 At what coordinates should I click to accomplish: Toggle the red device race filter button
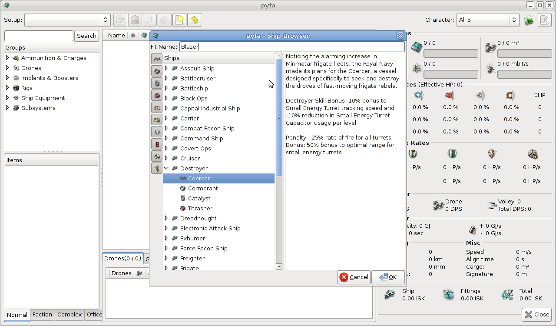point(157,144)
